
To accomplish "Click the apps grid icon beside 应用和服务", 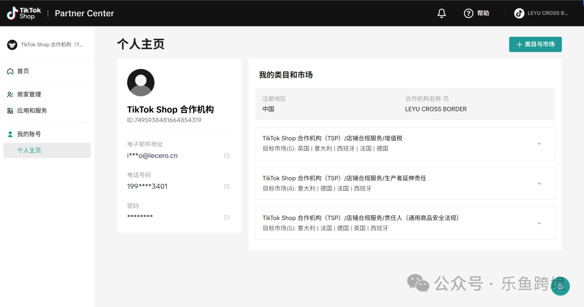I will [x=10, y=110].
